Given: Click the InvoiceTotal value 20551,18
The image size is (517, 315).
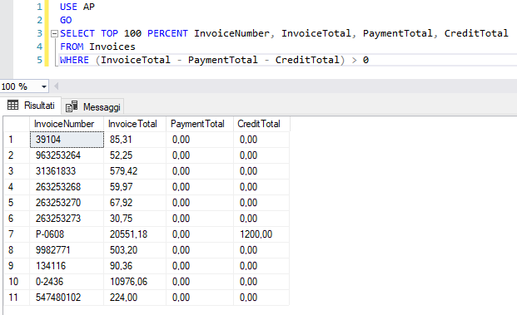Looking at the screenshot, I should tap(135, 234).
